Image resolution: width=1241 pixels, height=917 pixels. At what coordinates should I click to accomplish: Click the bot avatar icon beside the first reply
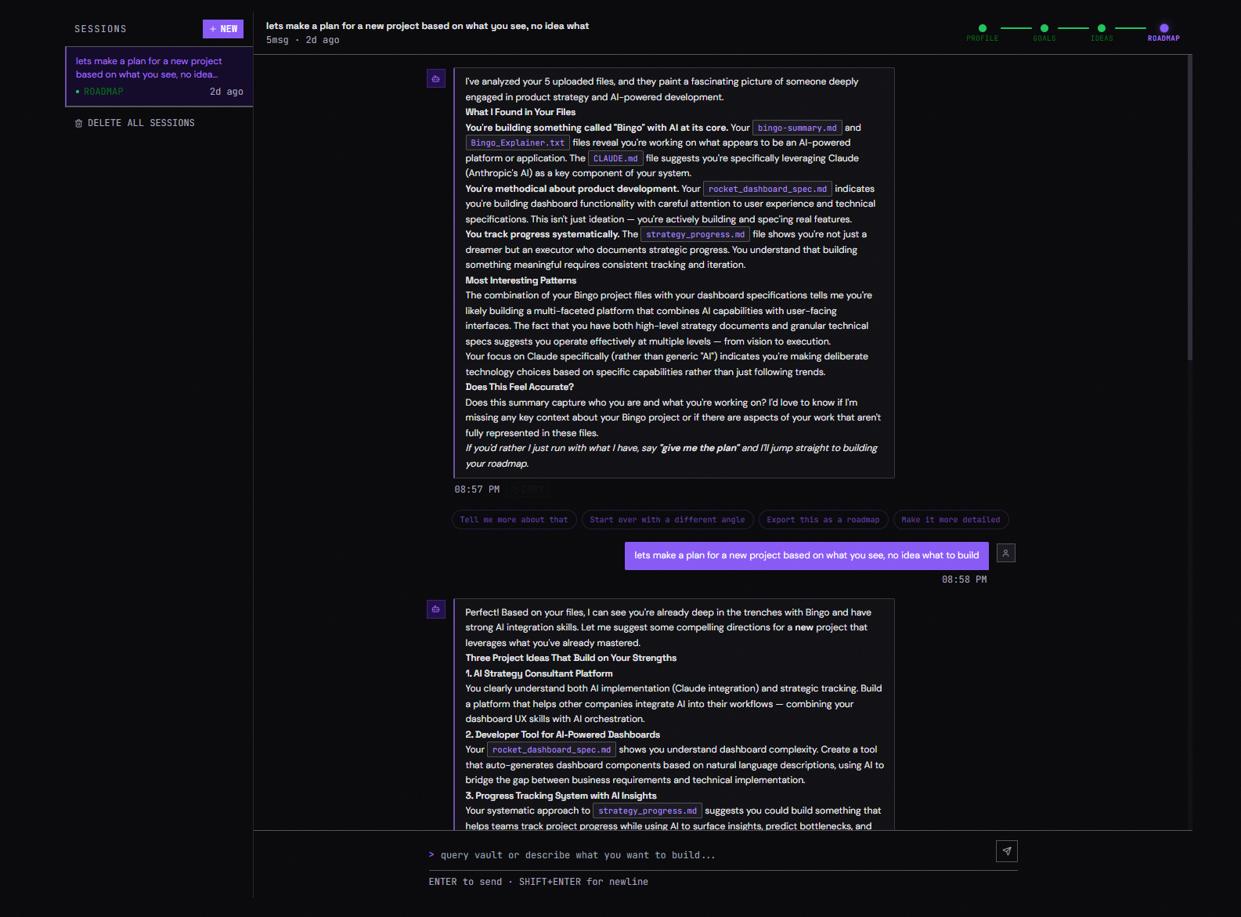point(436,78)
